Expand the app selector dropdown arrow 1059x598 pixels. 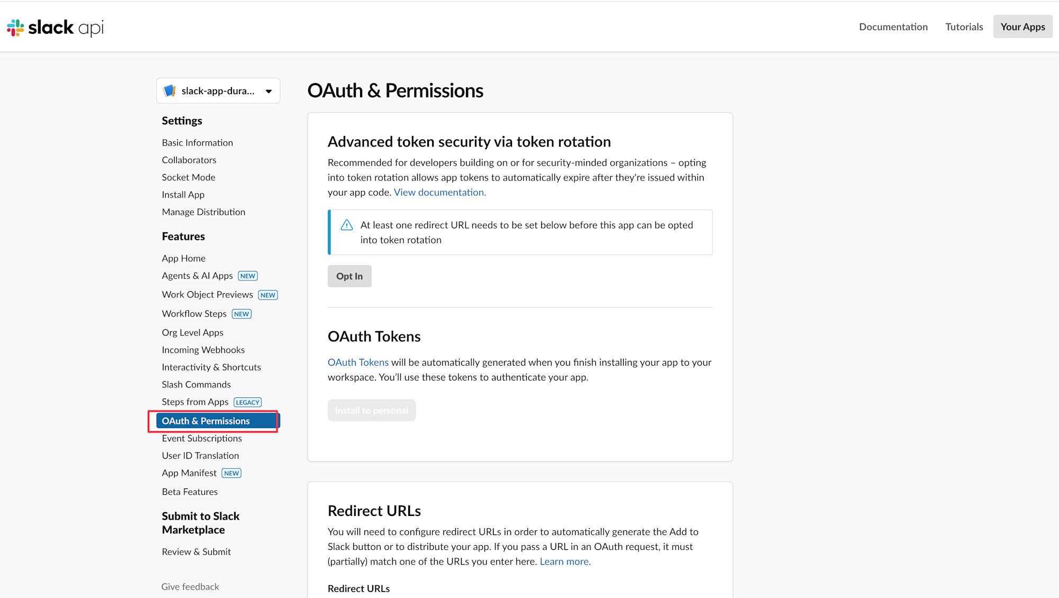pos(269,92)
